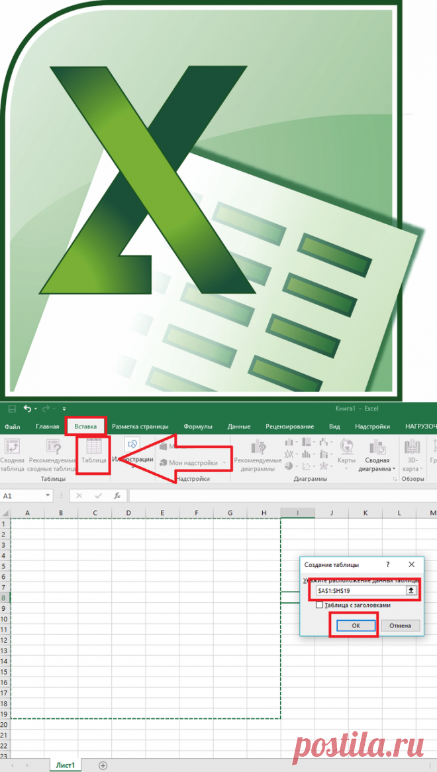Screen dimensions: 437x772
Task: Open the Диаграммы group dialog launcher
Action: pos(394,479)
